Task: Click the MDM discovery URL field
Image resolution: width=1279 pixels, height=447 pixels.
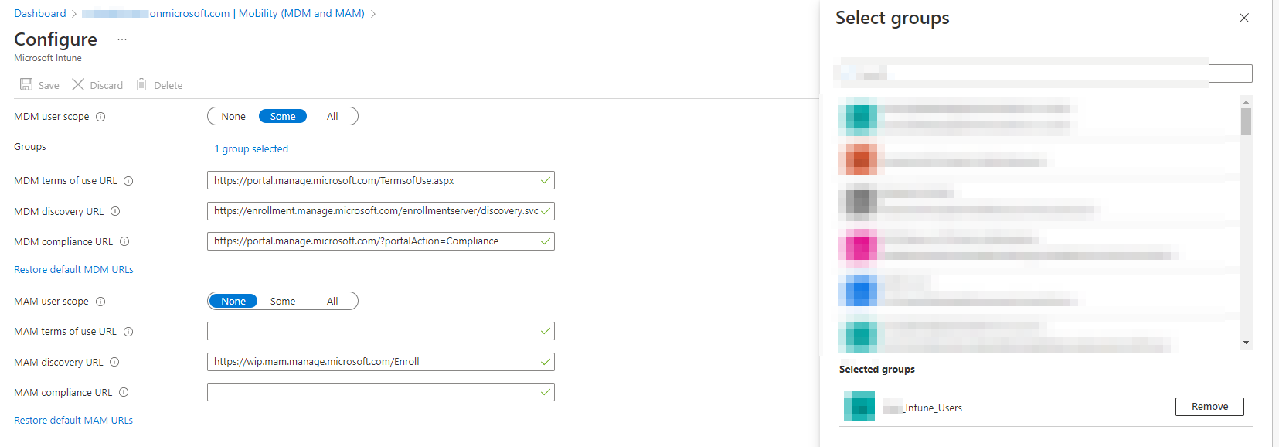Action: (381, 210)
